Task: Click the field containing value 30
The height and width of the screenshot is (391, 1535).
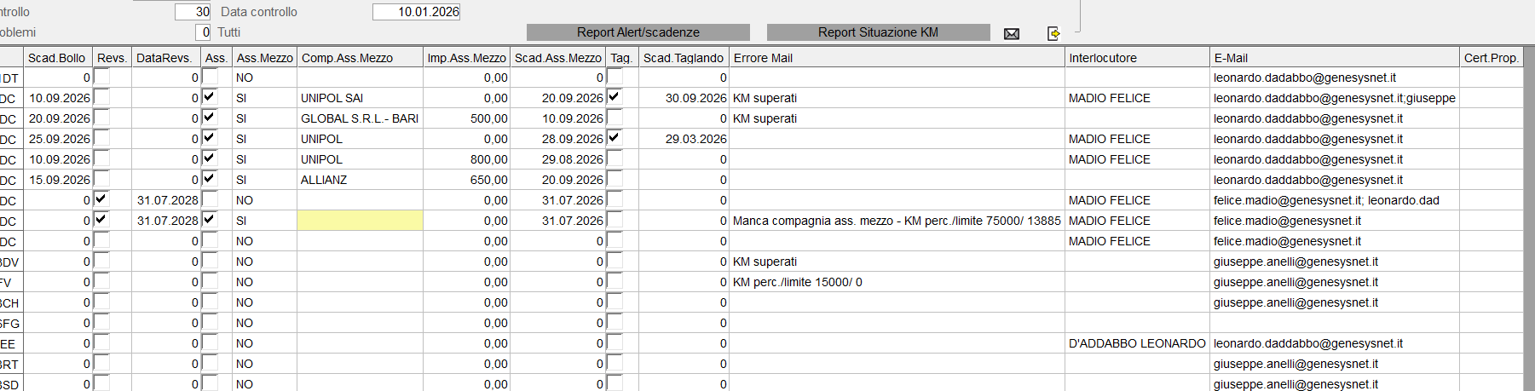Action: pyautogui.click(x=193, y=12)
